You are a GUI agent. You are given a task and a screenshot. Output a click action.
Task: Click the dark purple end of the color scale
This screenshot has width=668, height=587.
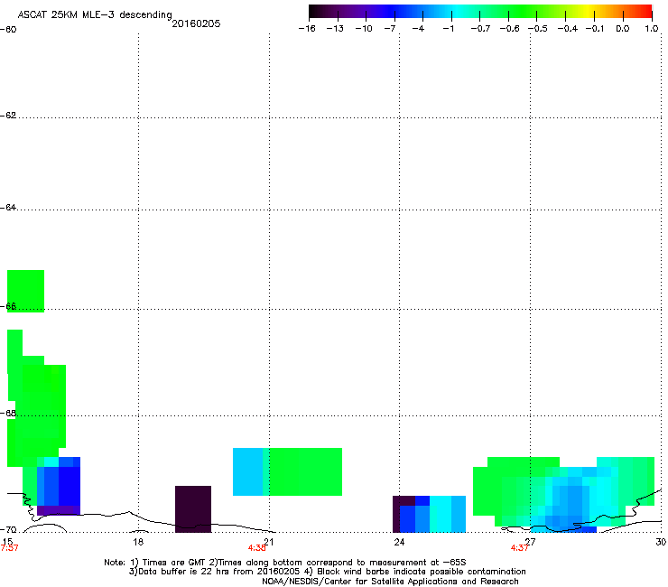coord(318,12)
